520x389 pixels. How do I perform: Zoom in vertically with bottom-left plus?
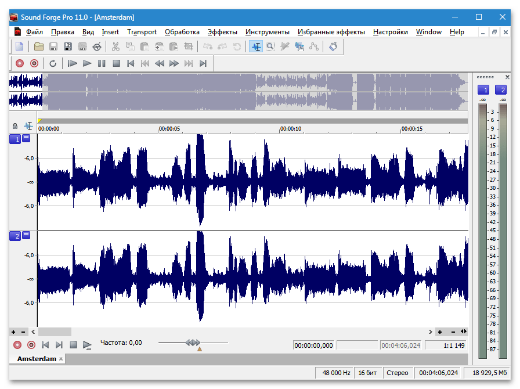tap(13, 332)
